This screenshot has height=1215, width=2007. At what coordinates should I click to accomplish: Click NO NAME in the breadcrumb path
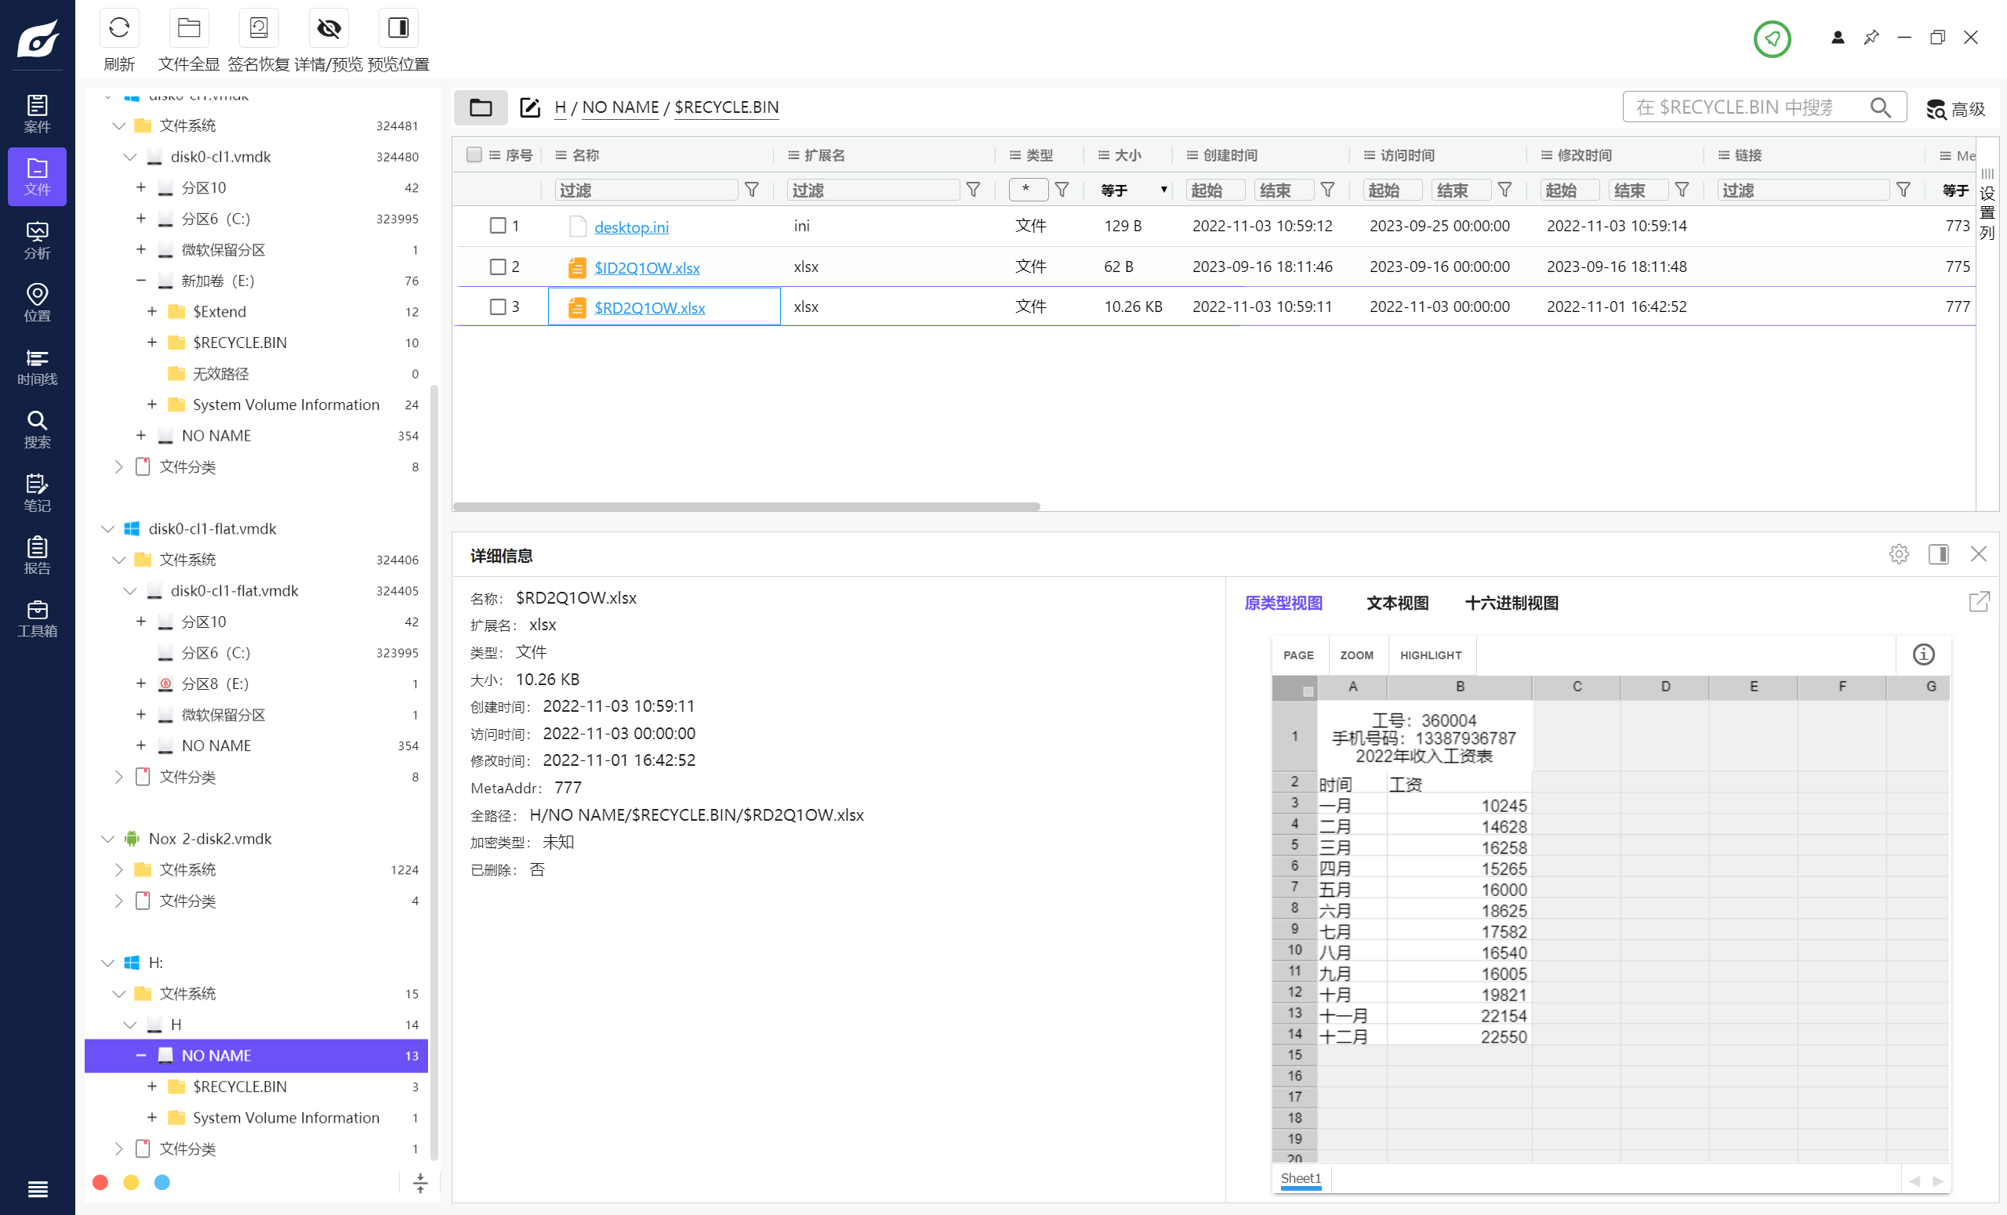pos(621,107)
